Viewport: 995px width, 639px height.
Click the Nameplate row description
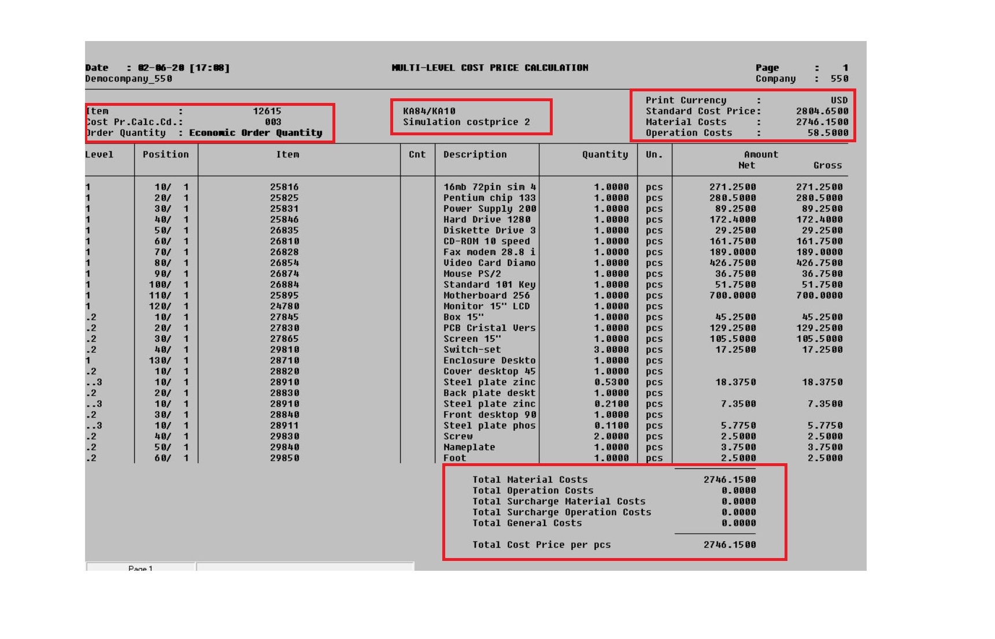[x=469, y=447]
